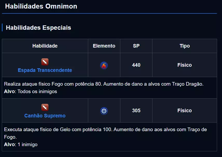Image resolution: width=222 pixels, height=157 pixels.
Task: Click the sword icon above Espada Transcendente
Action: 45,62
